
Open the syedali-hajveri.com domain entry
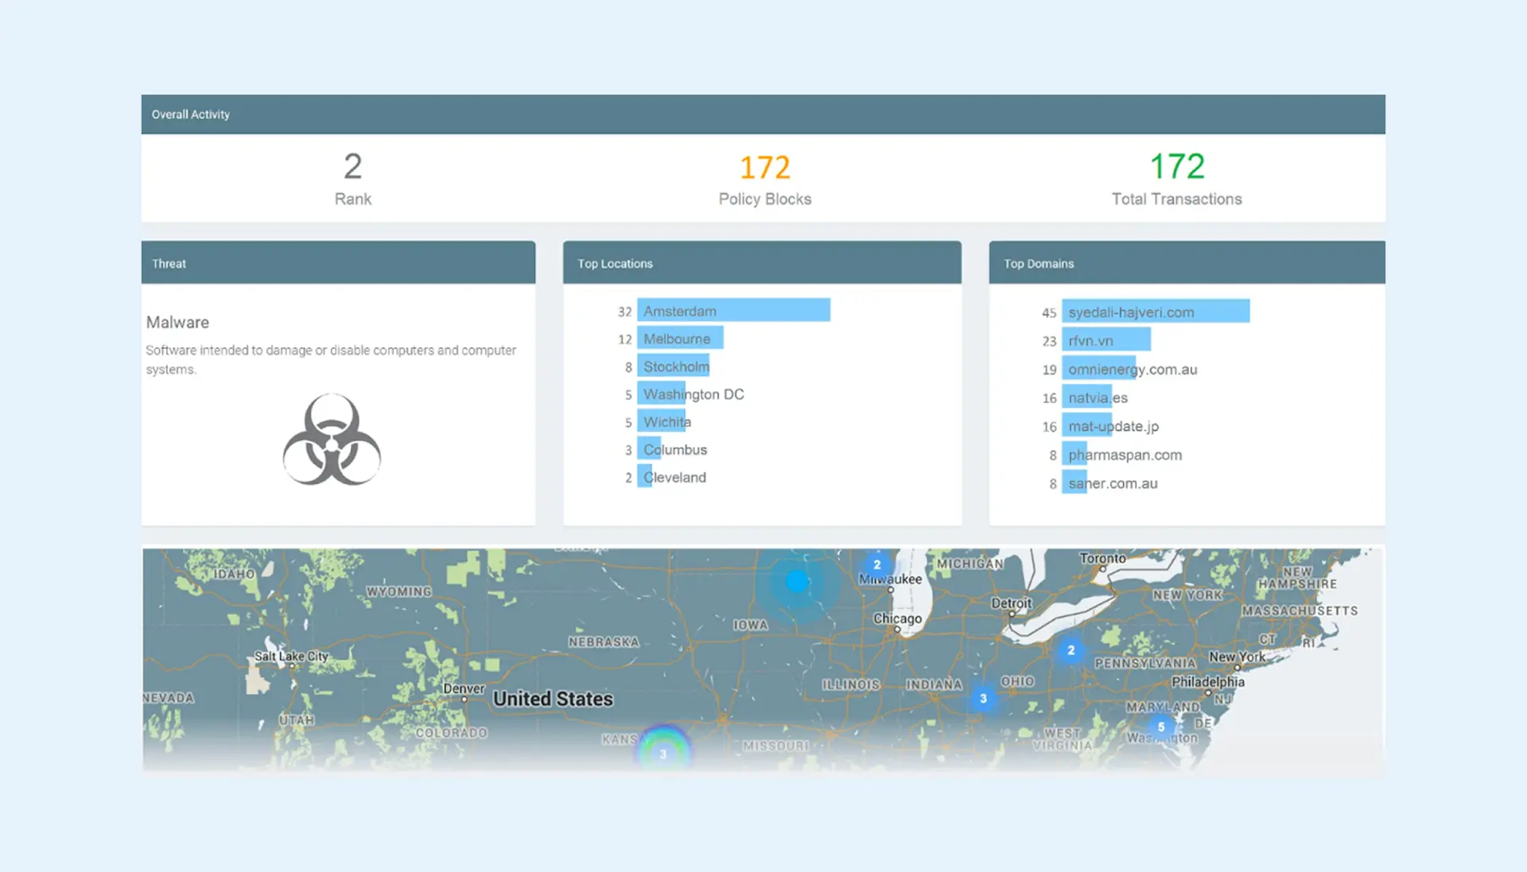click(x=1156, y=312)
